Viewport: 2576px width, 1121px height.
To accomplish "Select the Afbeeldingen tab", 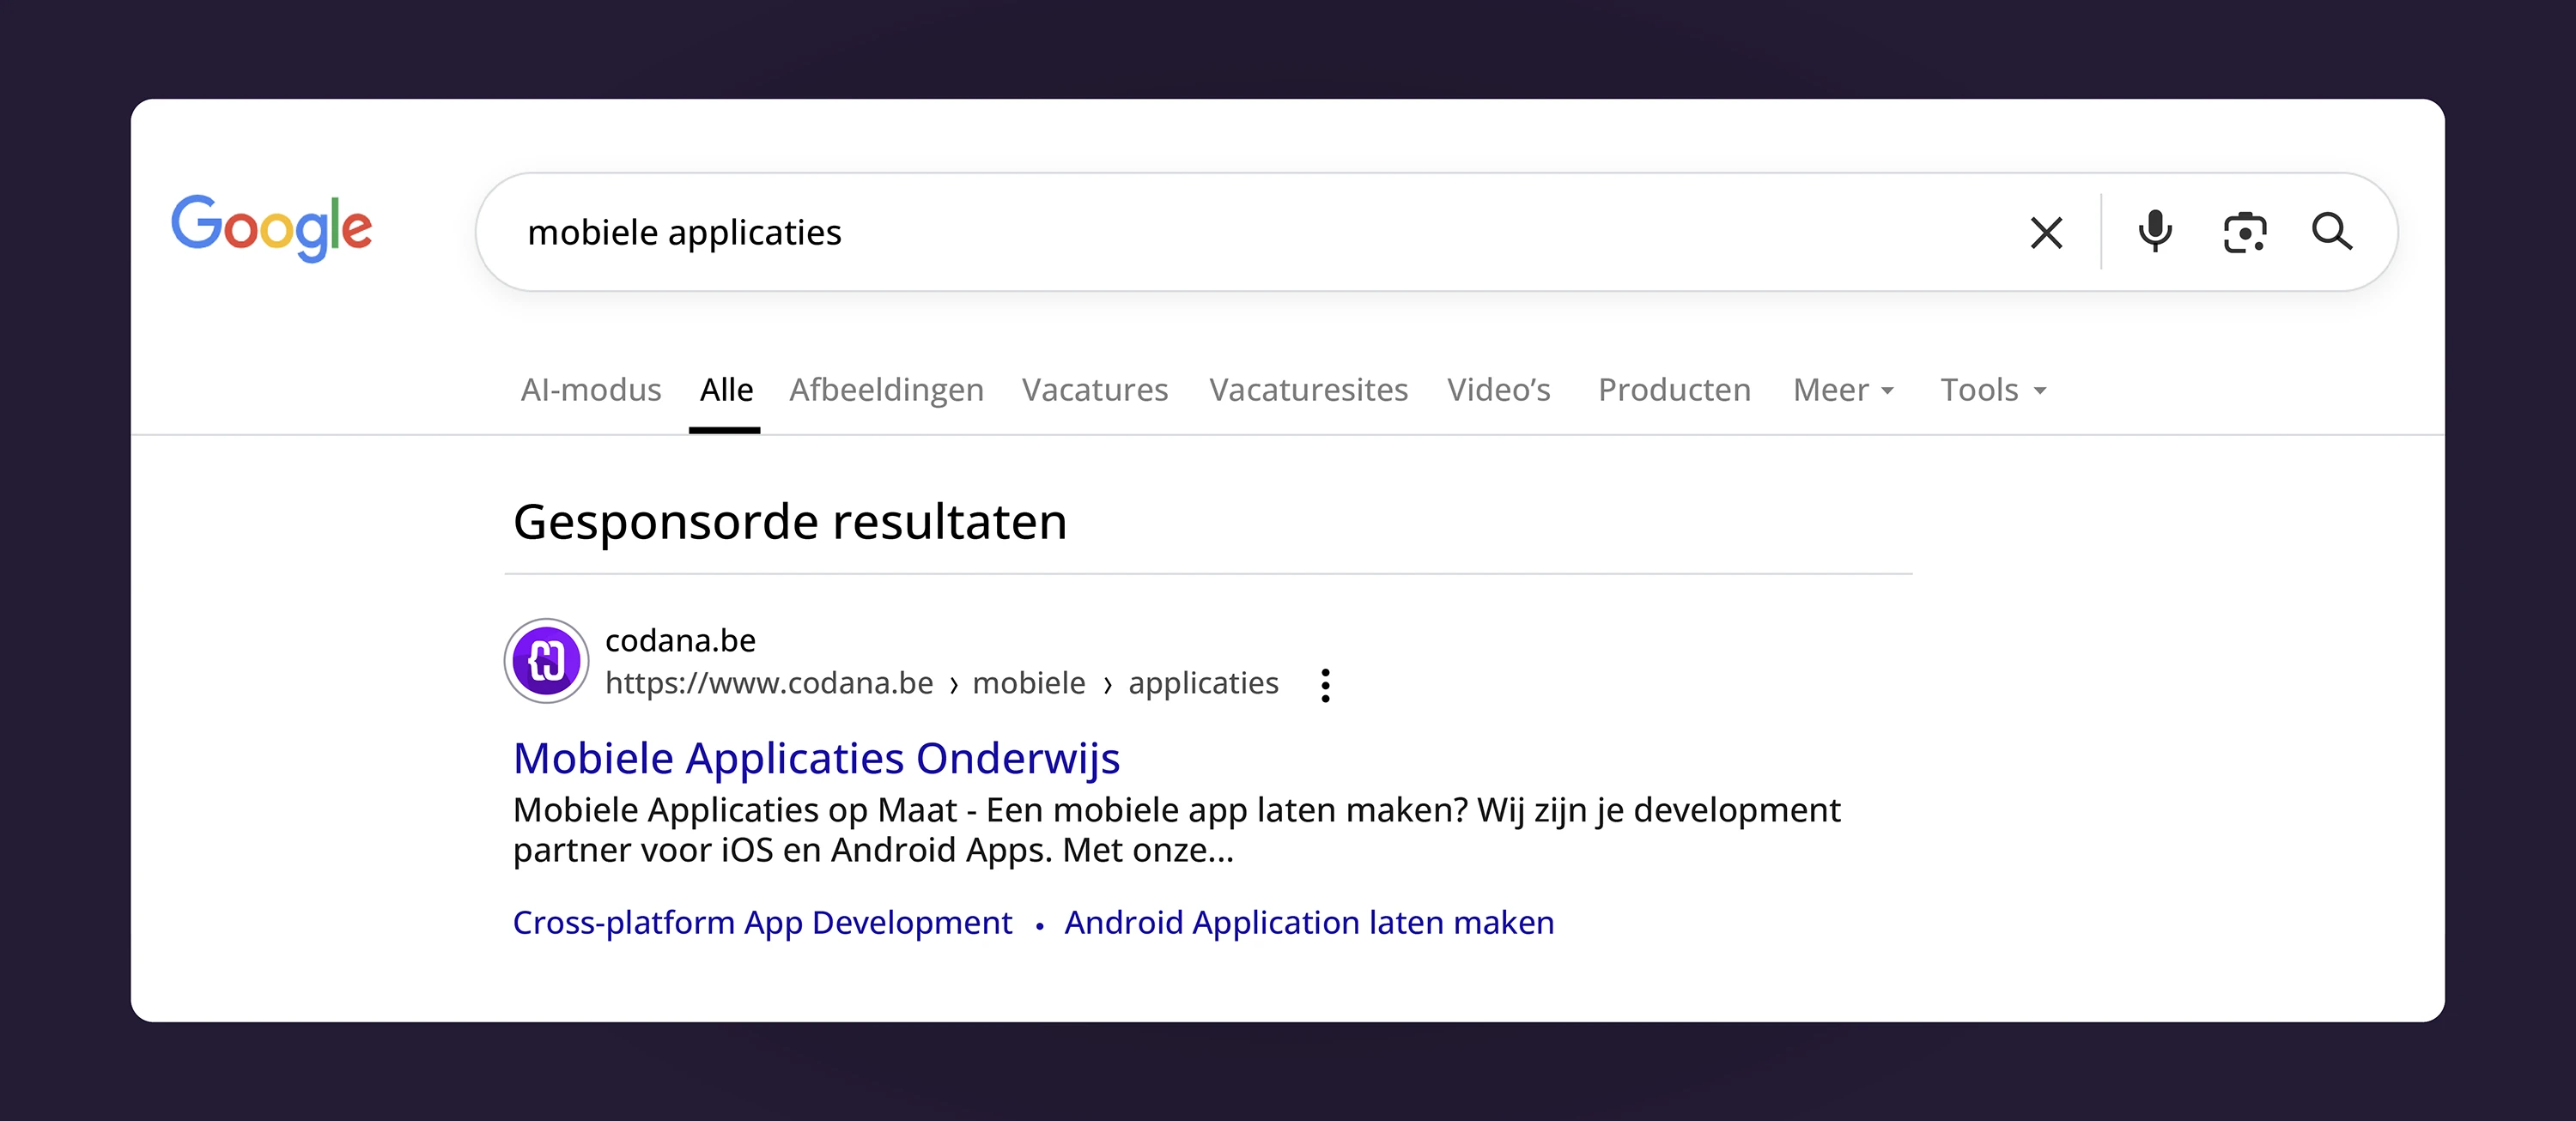I will pyautogui.click(x=886, y=390).
